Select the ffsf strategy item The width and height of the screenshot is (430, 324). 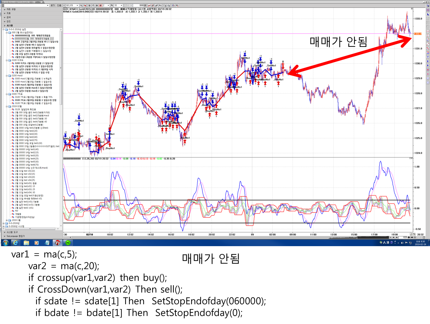(16, 211)
